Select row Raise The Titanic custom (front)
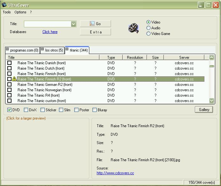 click(x=105, y=100)
